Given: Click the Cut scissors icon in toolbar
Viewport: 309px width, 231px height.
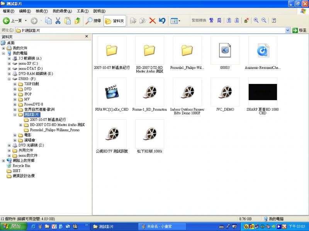Looking at the screenshot, I should point(58,21).
